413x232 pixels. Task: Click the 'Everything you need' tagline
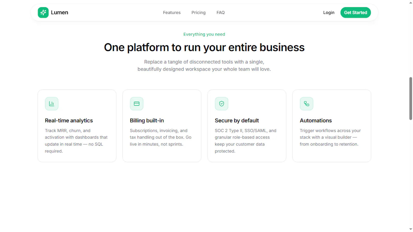tap(204, 34)
